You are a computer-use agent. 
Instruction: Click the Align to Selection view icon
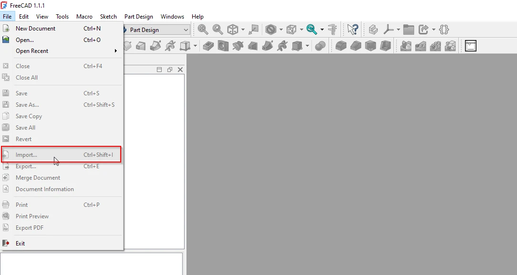254,30
